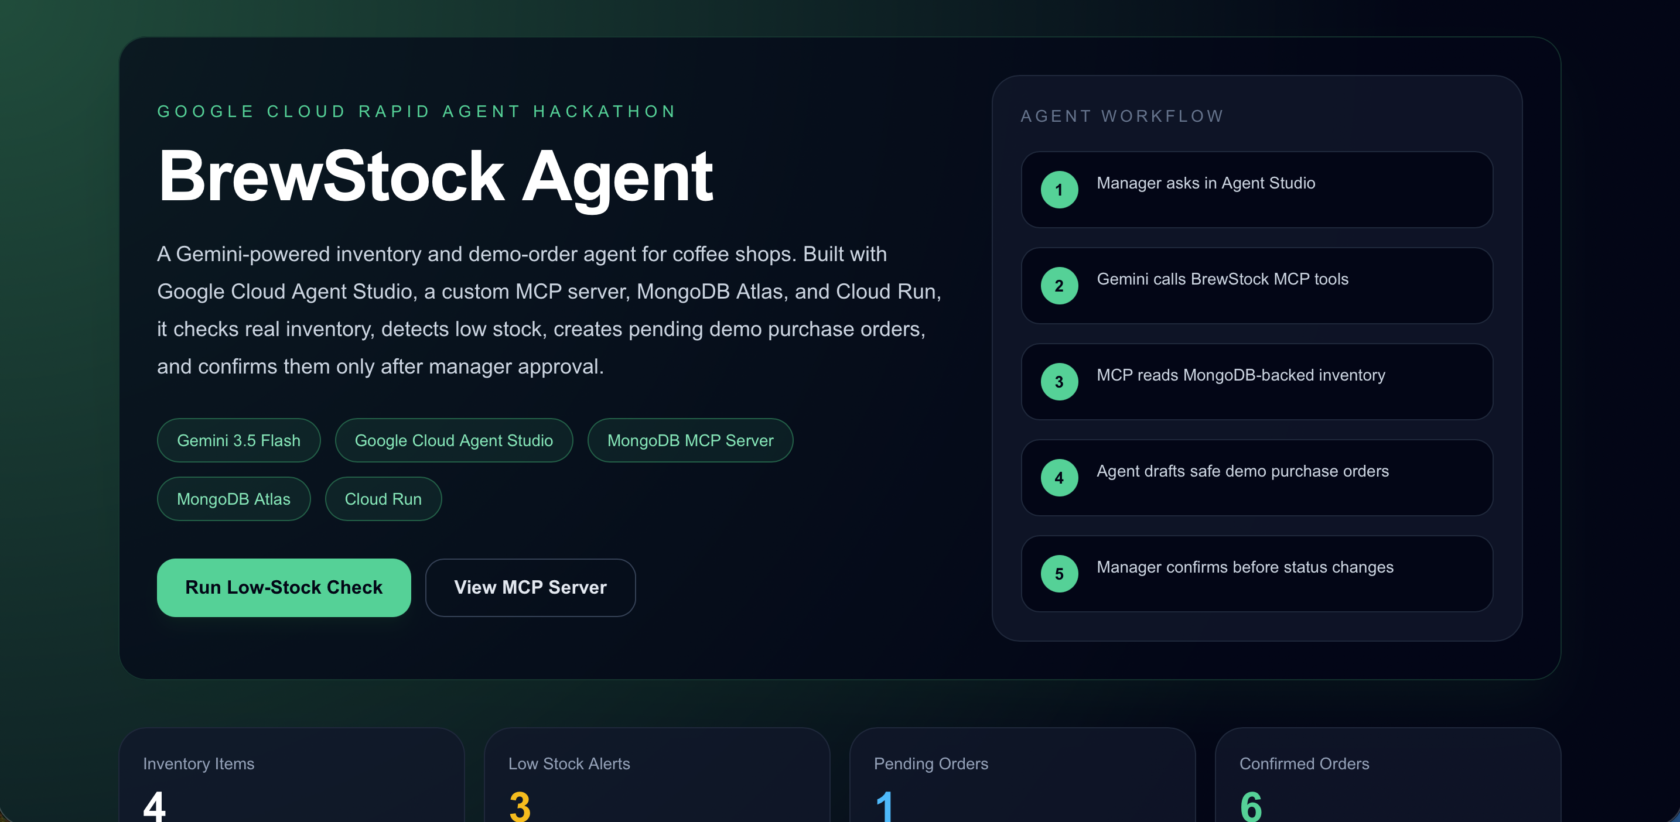
Task: Click the Inventory Items count 4
Action: coord(155,806)
